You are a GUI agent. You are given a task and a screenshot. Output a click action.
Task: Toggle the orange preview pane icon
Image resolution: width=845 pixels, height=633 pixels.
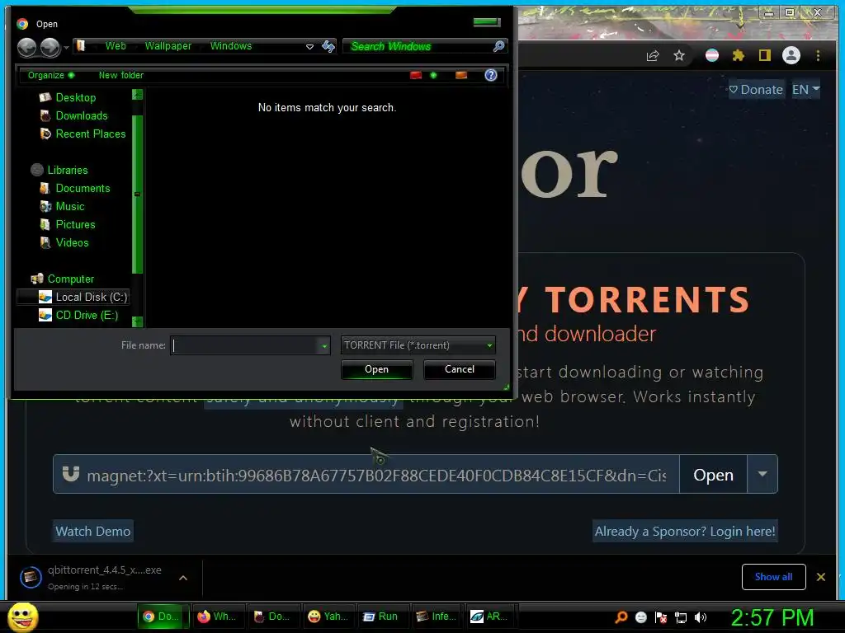point(461,75)
